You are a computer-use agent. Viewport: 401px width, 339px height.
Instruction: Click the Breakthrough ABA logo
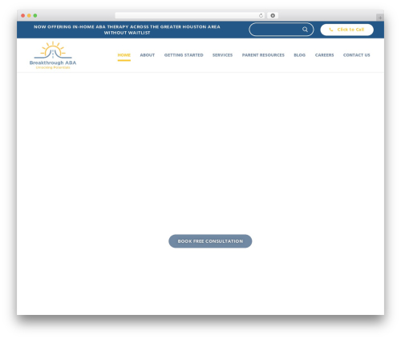click(x=53, y=55)
